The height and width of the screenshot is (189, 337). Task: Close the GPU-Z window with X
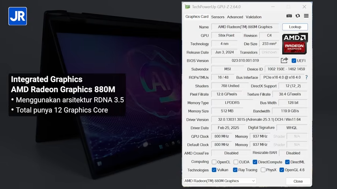coord(304,7)
